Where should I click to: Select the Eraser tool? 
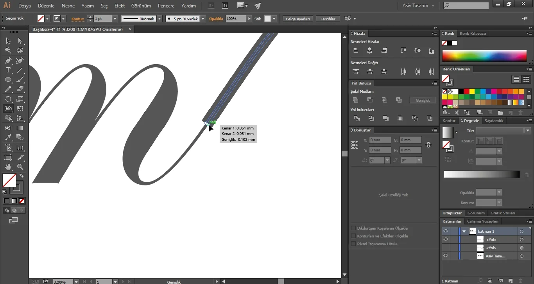[x=20, y=89]
